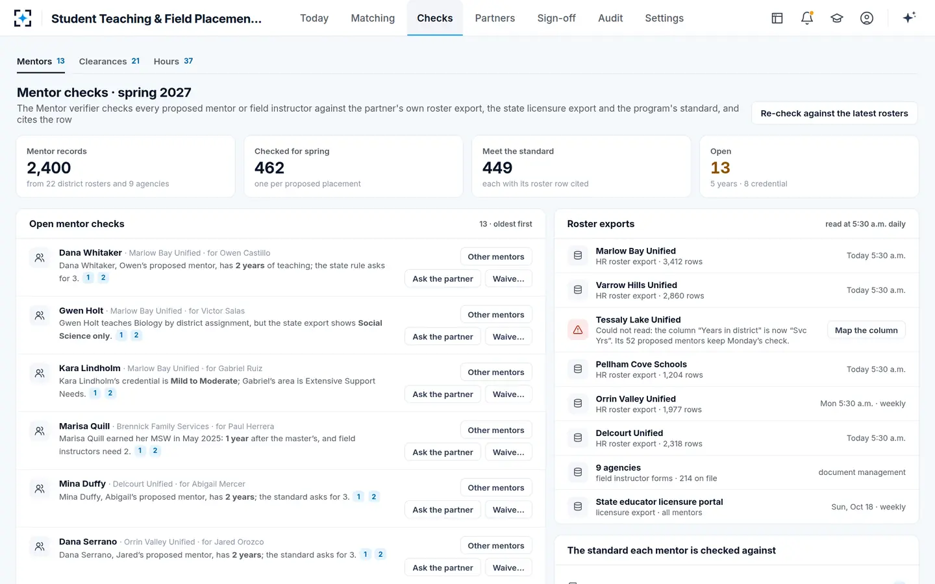The image size is (935, 584).
Task: Click the database icon for Marlow Bay Unified
Action: (578, 256)
